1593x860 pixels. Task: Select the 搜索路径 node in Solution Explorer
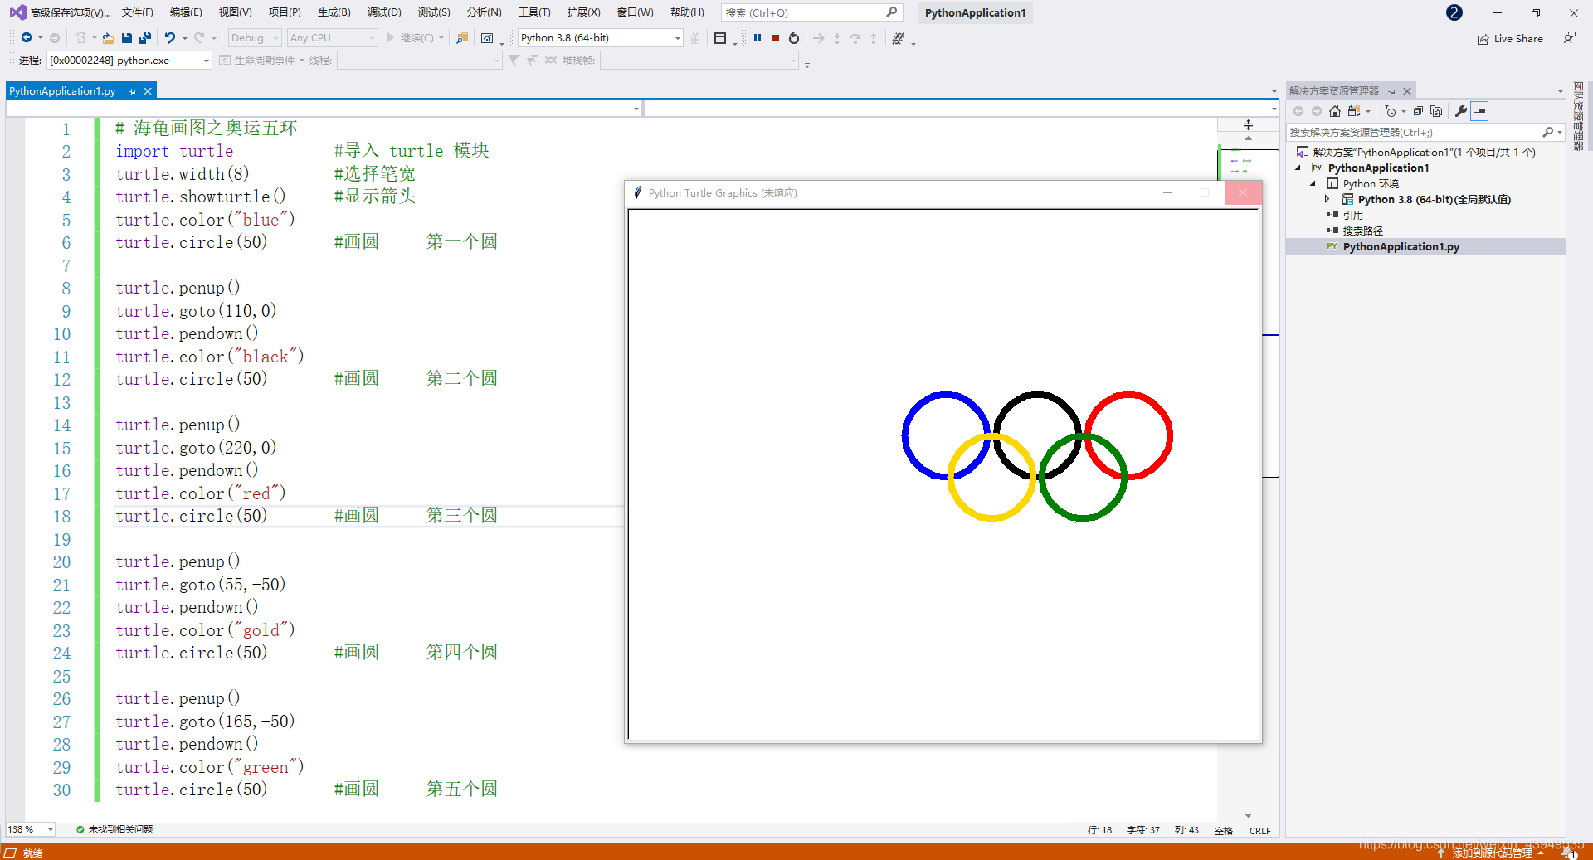click(1362, 231)
